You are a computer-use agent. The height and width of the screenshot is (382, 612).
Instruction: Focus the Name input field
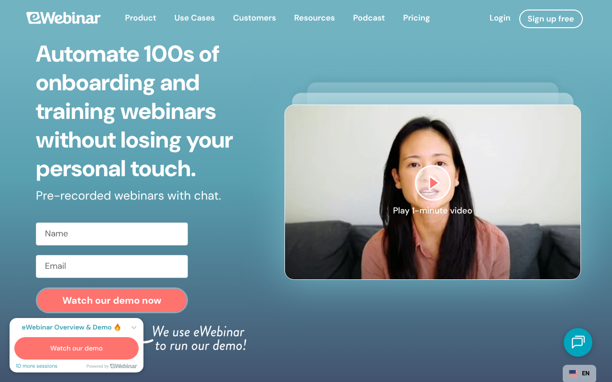pyautogui.click(x=112, y=234)
